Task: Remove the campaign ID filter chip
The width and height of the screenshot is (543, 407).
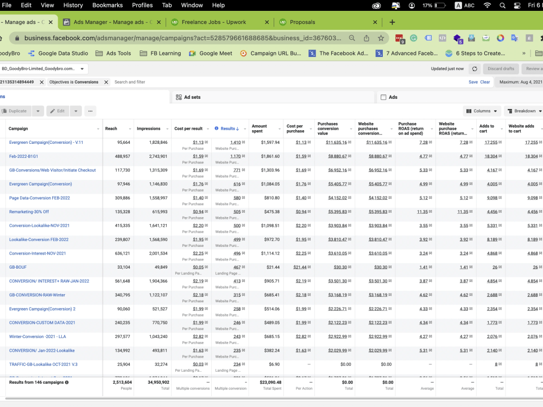Action: [x=42, y=82]
